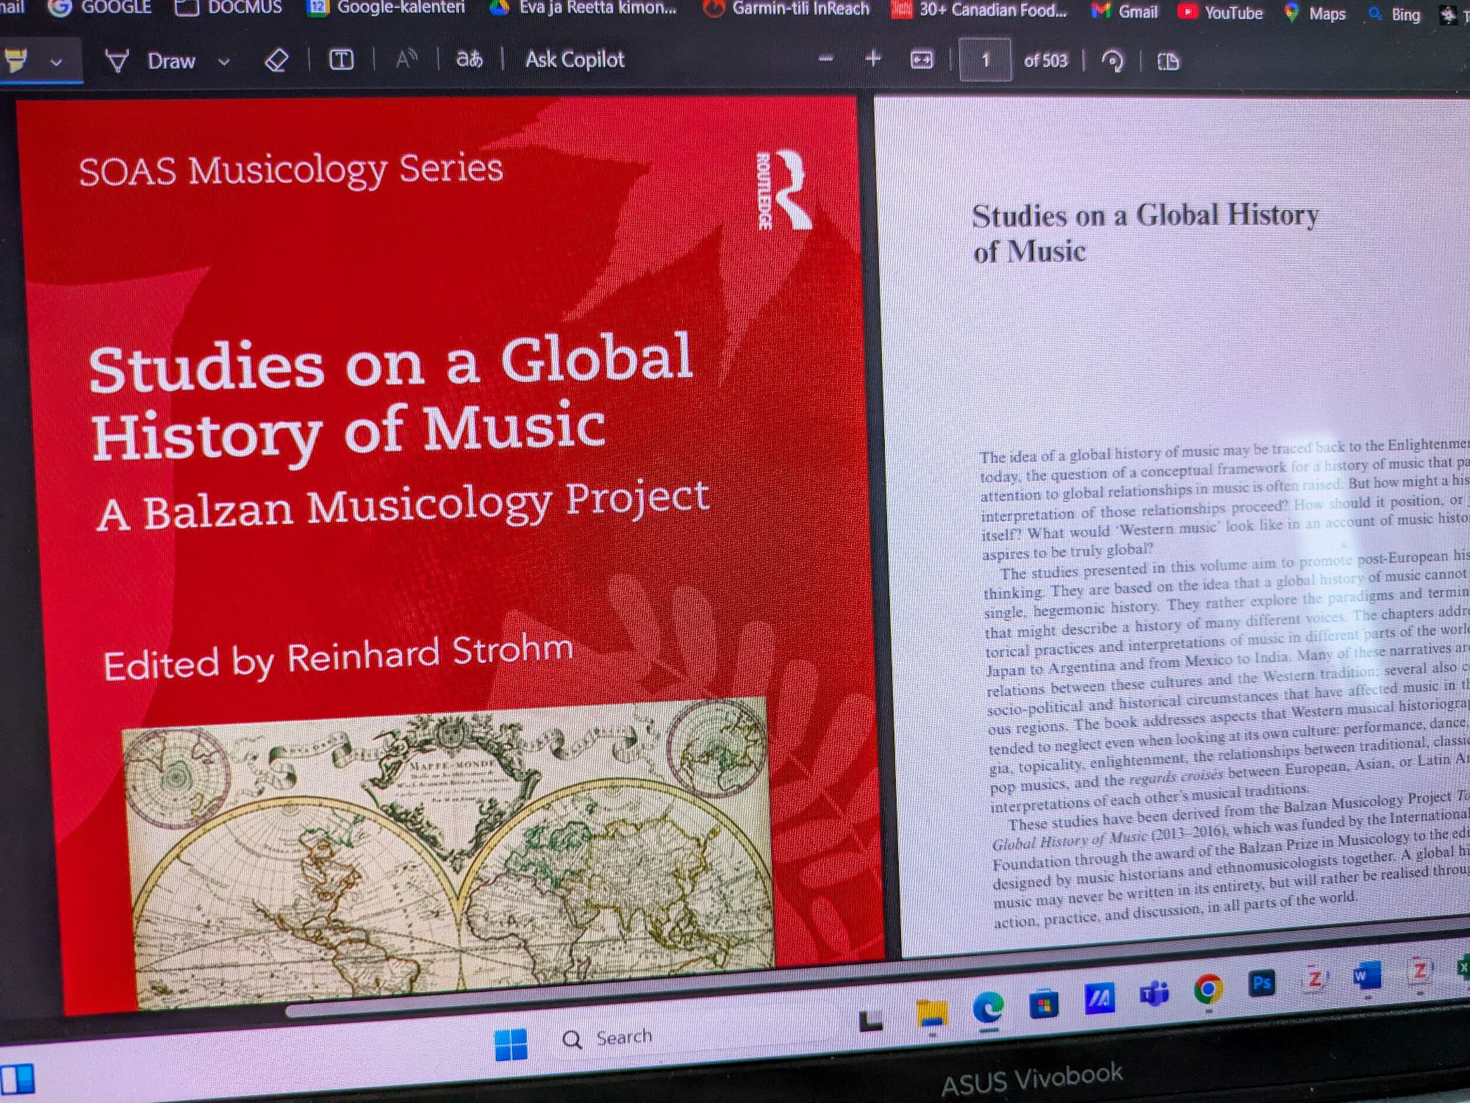The width and height of the screenshot is (1470, 1103).
Task: Click the page number input field
Action: pos(985,60)
